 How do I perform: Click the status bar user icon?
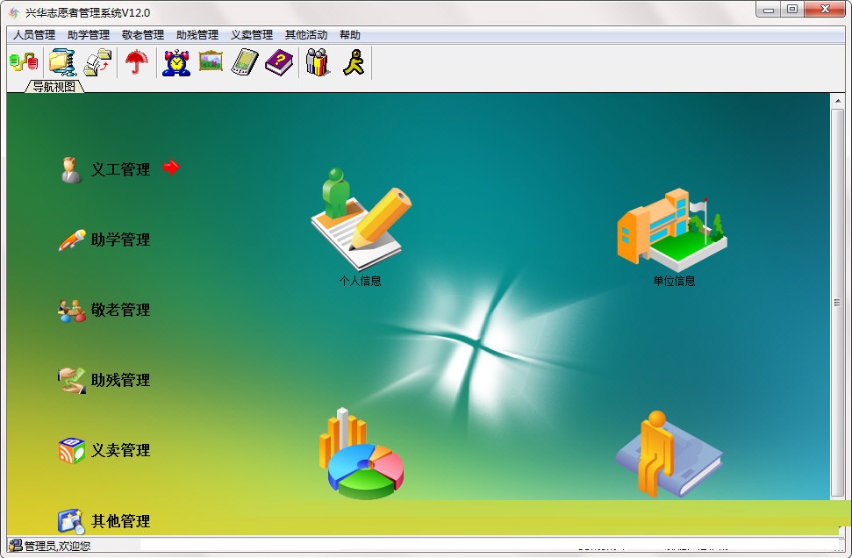pos(16,546)
